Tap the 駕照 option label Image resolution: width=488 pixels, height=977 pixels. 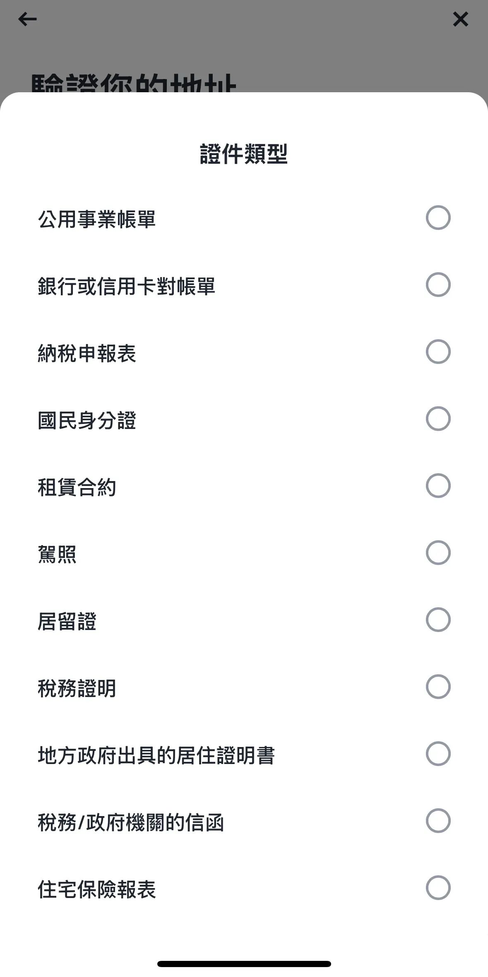(57, 554)
